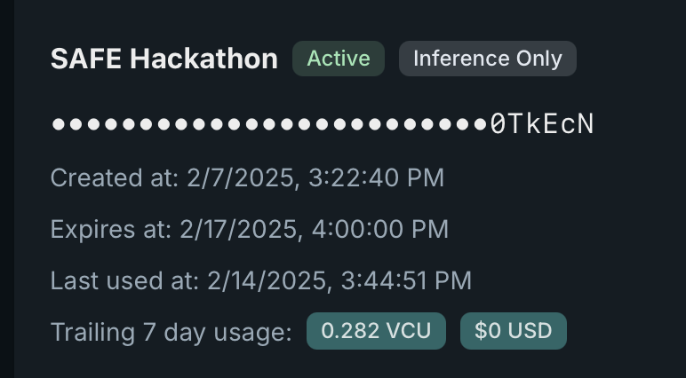This screenshot has height=378, width=686.
Task: Click the "Created at:" label
Action: [x=115, y=177]
